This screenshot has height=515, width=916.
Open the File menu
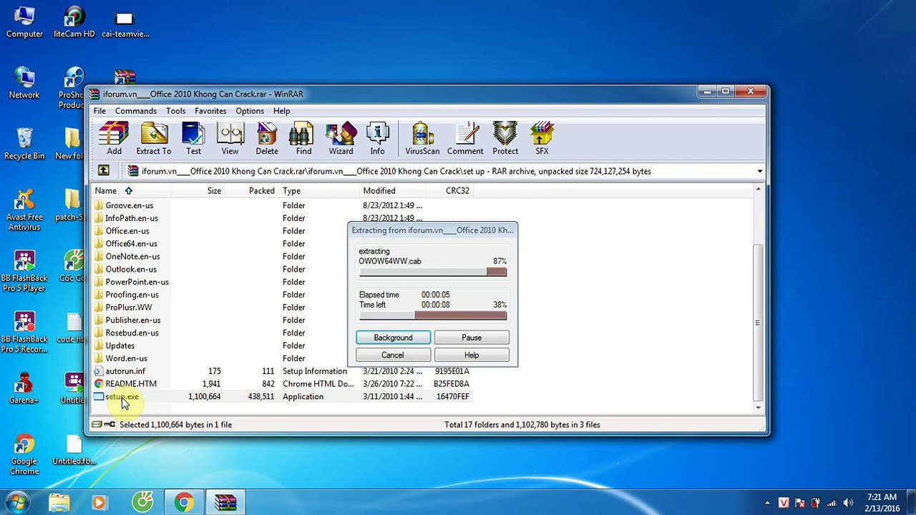click(x=99, y=111)
